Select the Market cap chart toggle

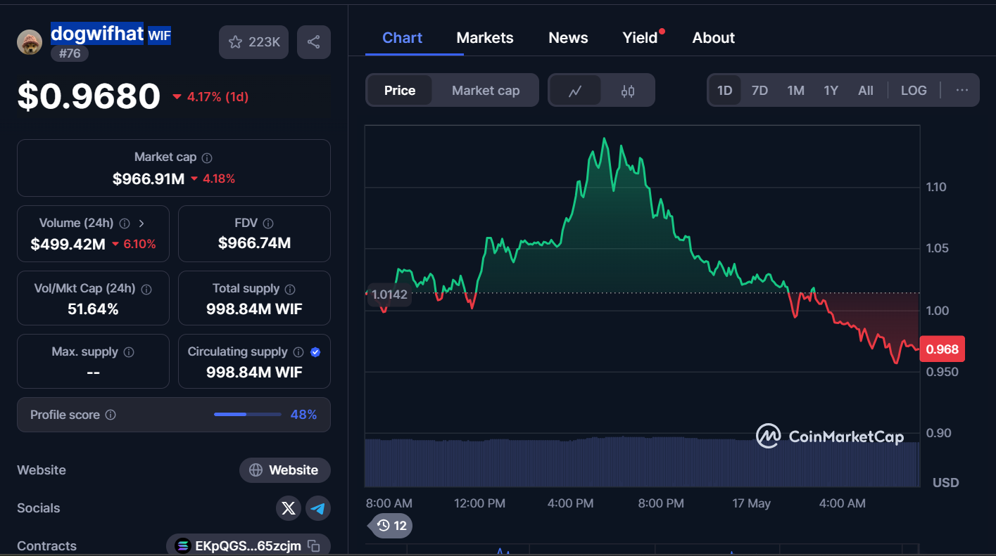point(486,91)
